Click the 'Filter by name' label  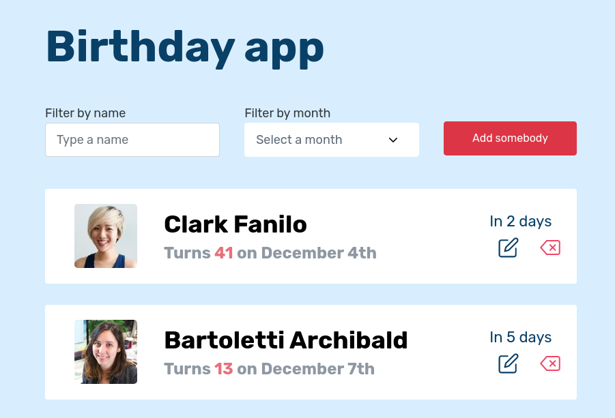(85, 113)
